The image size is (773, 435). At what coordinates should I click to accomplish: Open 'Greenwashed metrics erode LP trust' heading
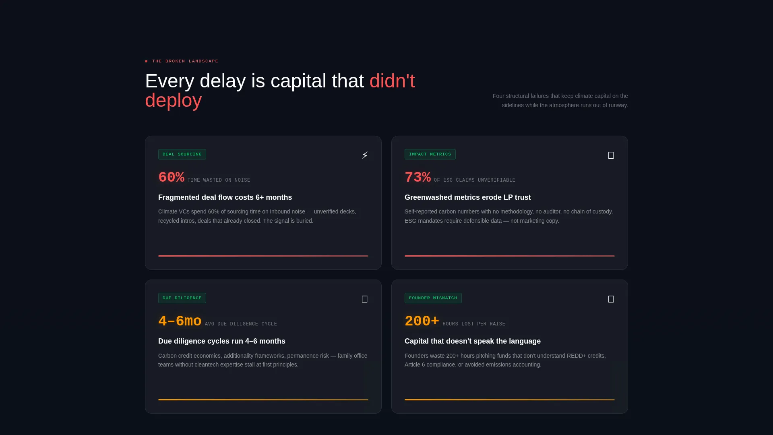pyautogui.click(x=467, y=197)
